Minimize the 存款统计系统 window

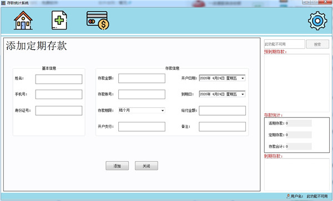[x=306, y=2]
